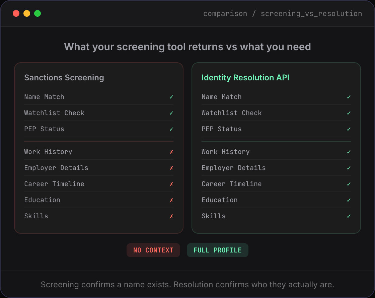This screenshot has height=298, width=375.
Task: Click the yellow minimize window button
Action: 27,13
